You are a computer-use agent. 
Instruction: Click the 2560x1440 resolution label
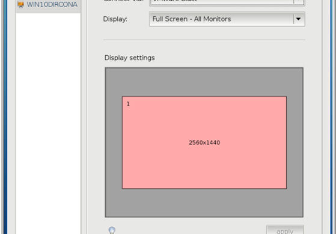tap(204, 143)
